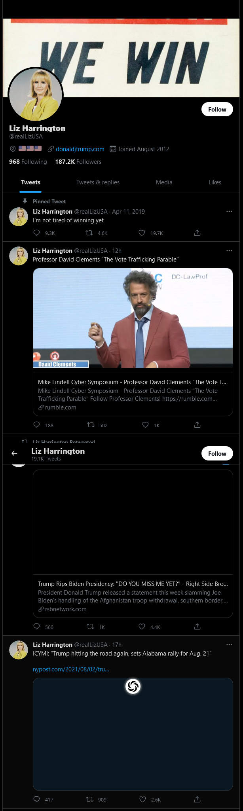Open the Trump Rips Biden Presidency article card
The width and height of the screenshot is (243, 811).
click(x=133, y=596)
